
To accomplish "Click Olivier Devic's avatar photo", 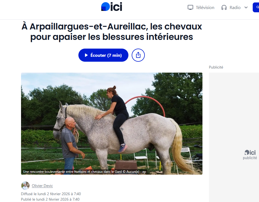I will (x=25, y=186).
